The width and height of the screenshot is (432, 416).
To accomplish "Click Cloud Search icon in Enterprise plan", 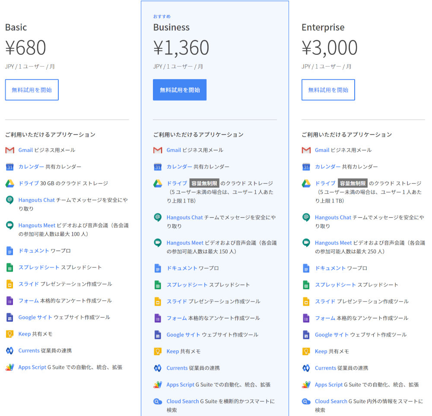I will point(306,401).
